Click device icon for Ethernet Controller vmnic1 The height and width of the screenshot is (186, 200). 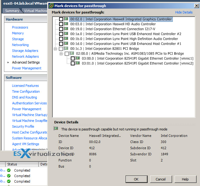(x=78, y=58)
